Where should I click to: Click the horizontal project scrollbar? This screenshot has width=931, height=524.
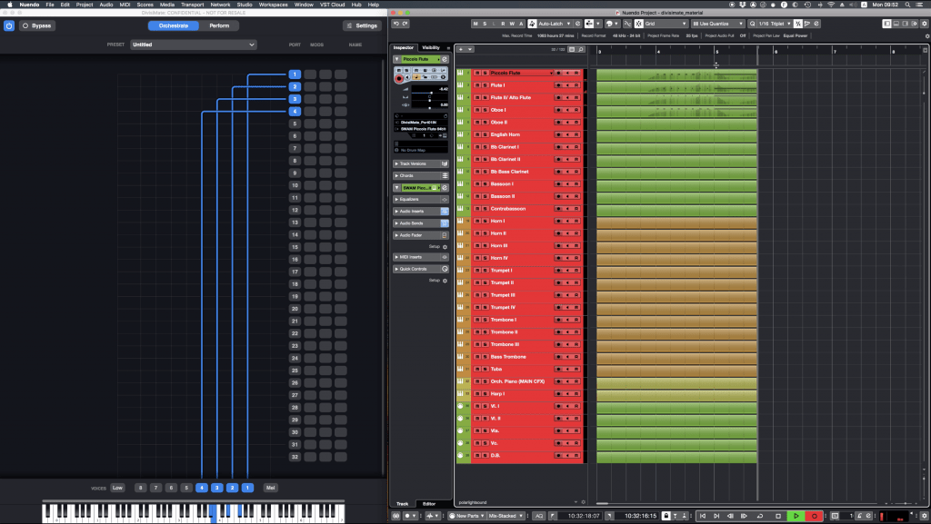coord(736,504)
